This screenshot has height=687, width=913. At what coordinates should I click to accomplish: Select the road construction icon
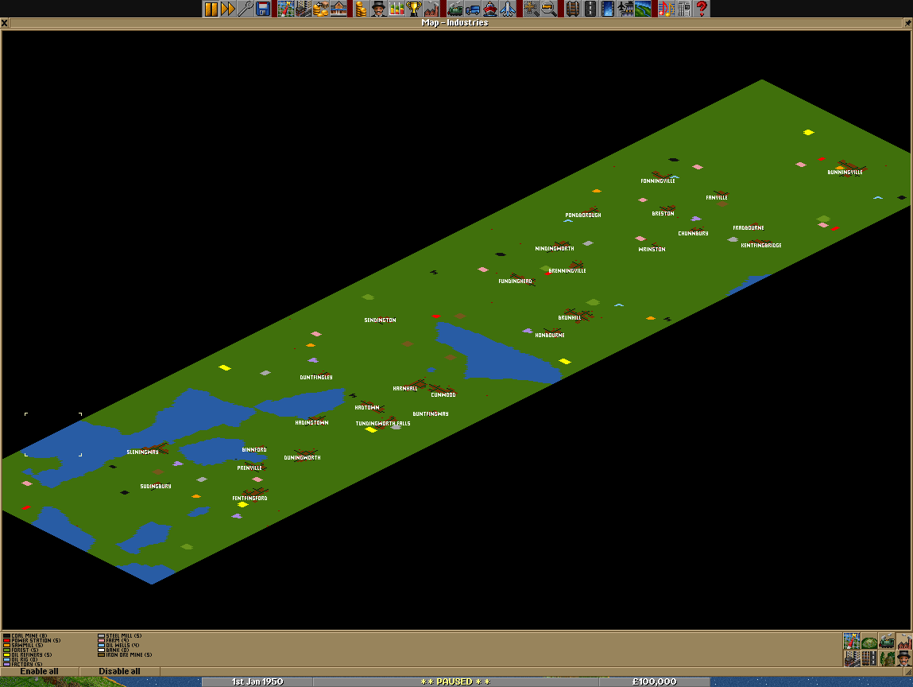(x=590, y=9)
